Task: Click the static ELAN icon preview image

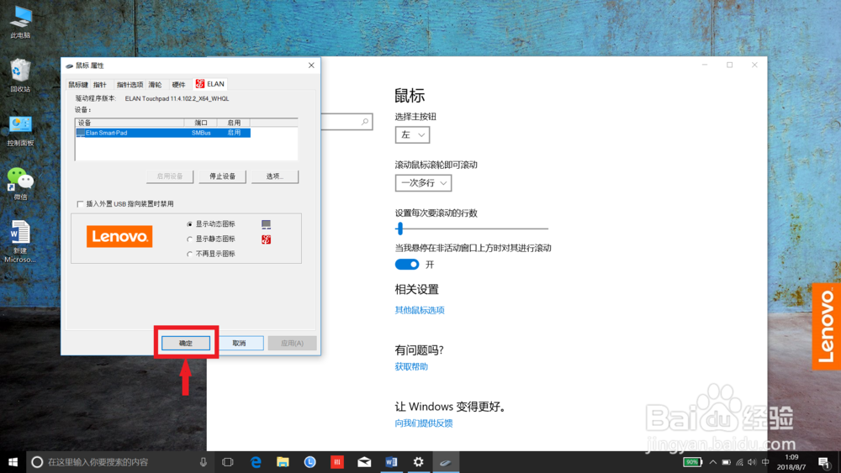Action: tap(266, 239)
